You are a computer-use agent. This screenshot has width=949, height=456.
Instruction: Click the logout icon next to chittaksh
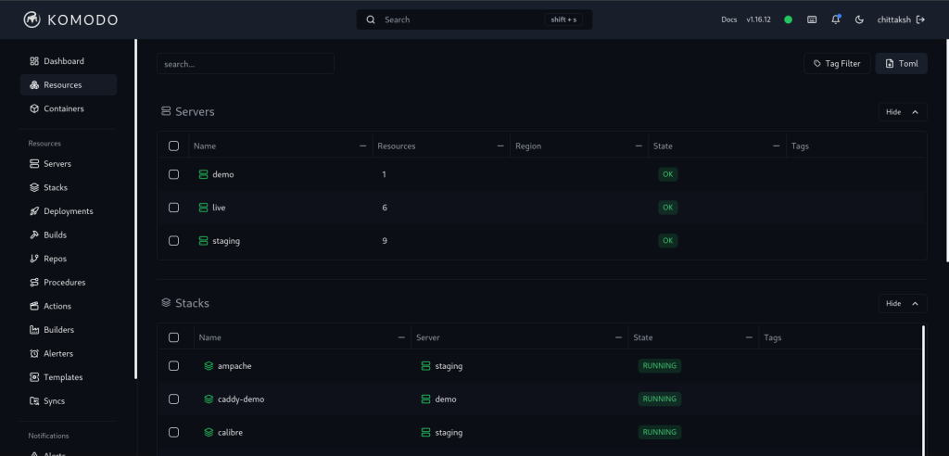[920, 19]
